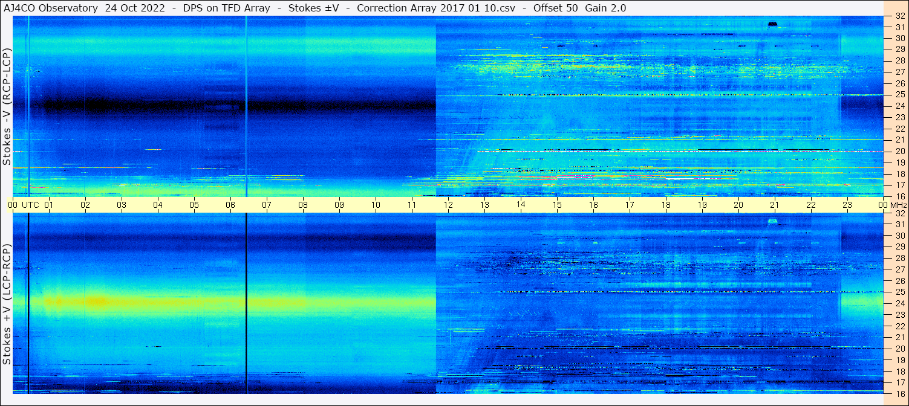Image resolution: width=909 pixels, height=406 pixels.
Task: Click the 30 frequency tick in Stokes -V panel
Action: [899, 38]
